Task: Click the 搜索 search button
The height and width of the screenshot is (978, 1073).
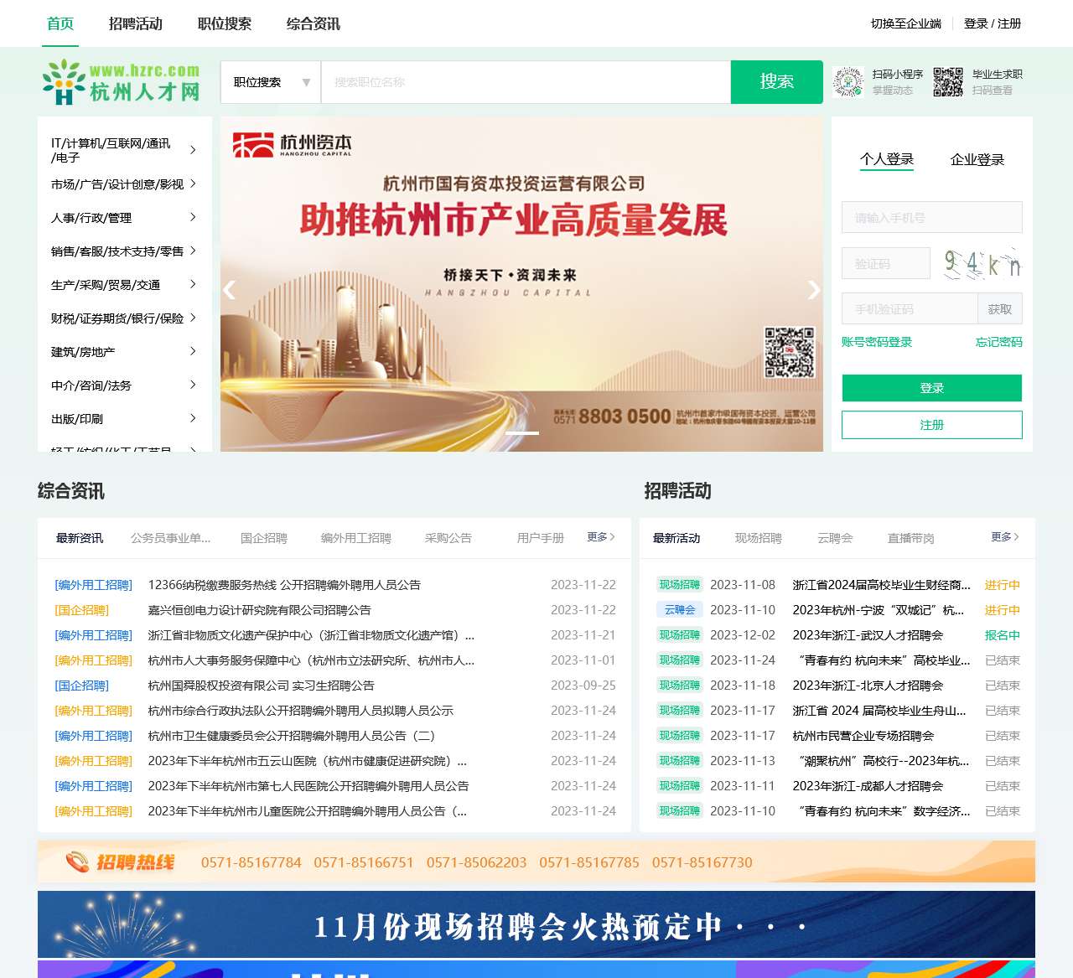Action: (776, 82)
